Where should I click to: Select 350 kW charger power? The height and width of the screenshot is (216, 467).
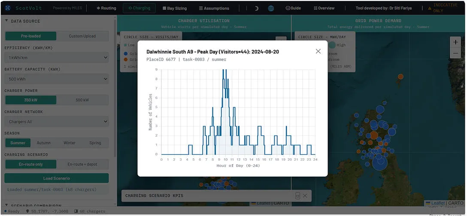30,100
